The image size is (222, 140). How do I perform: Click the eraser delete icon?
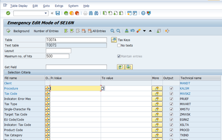pyautogui.click(x=138, y=31)
